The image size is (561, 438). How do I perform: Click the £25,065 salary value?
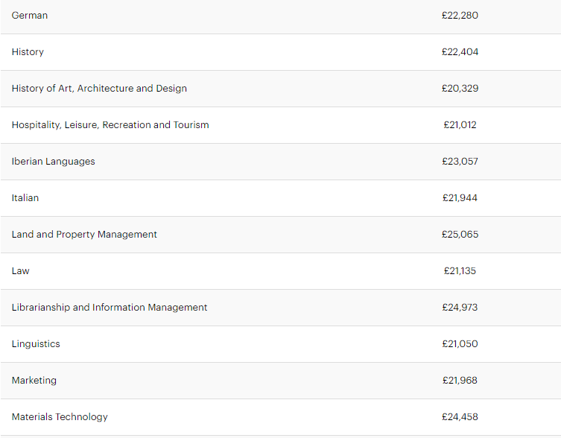[460, 235]
